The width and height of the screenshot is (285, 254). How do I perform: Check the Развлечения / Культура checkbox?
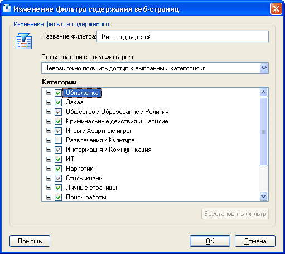click(58, 140)
